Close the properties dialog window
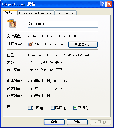Image resolution: width=114 pixels, height=128 pixels. (x=109, y=4)
